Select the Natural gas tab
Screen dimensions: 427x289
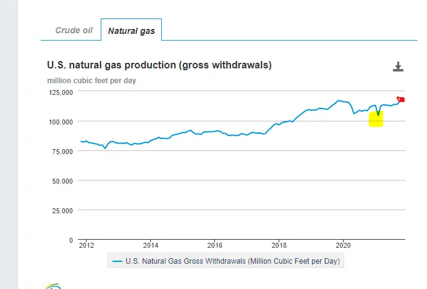(131, 30)
